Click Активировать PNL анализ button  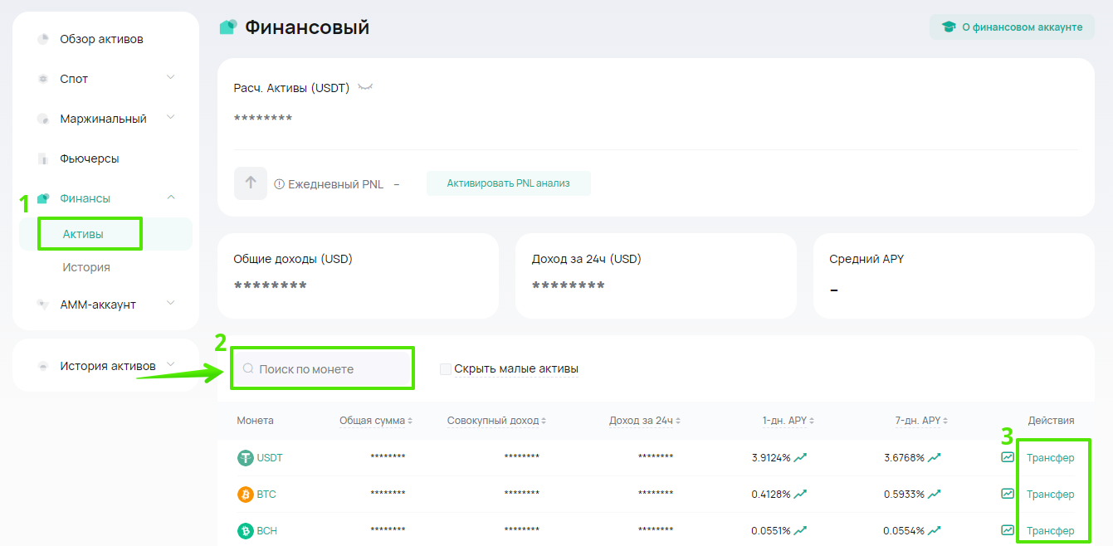(x=508, y=183)
